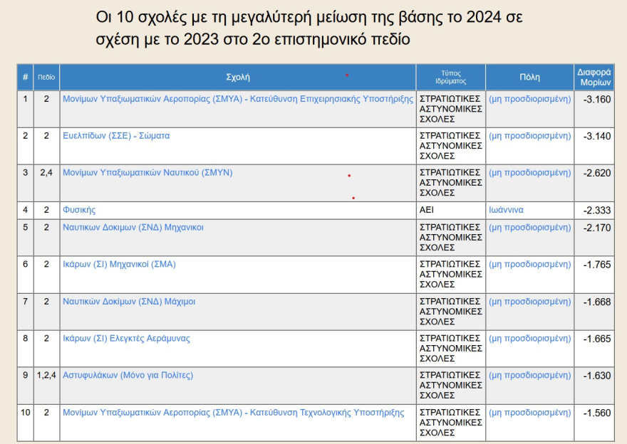Click the city link in row 1
This screenshot has width=627, height=444.
pos(529,99)
